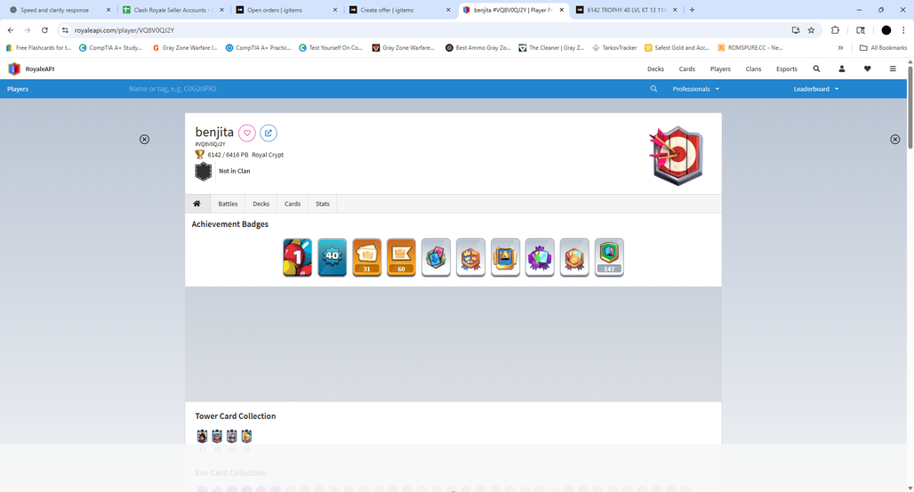Select the orange badge labeled 31
The image size is (914, 492).
click(x=366, y=257)
